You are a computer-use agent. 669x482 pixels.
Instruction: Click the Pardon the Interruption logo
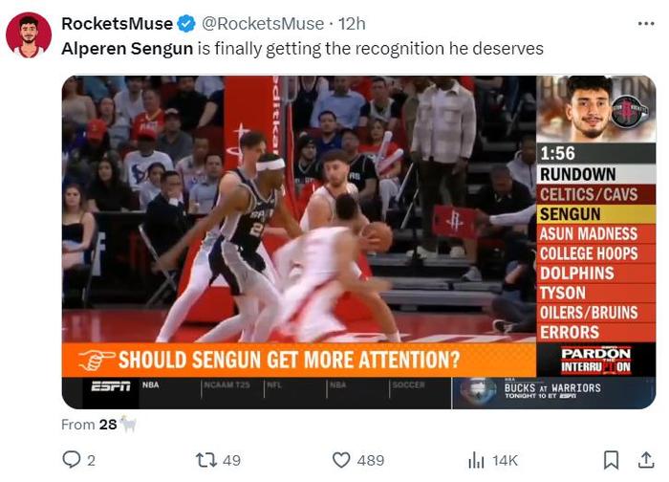tap(595, 360)
